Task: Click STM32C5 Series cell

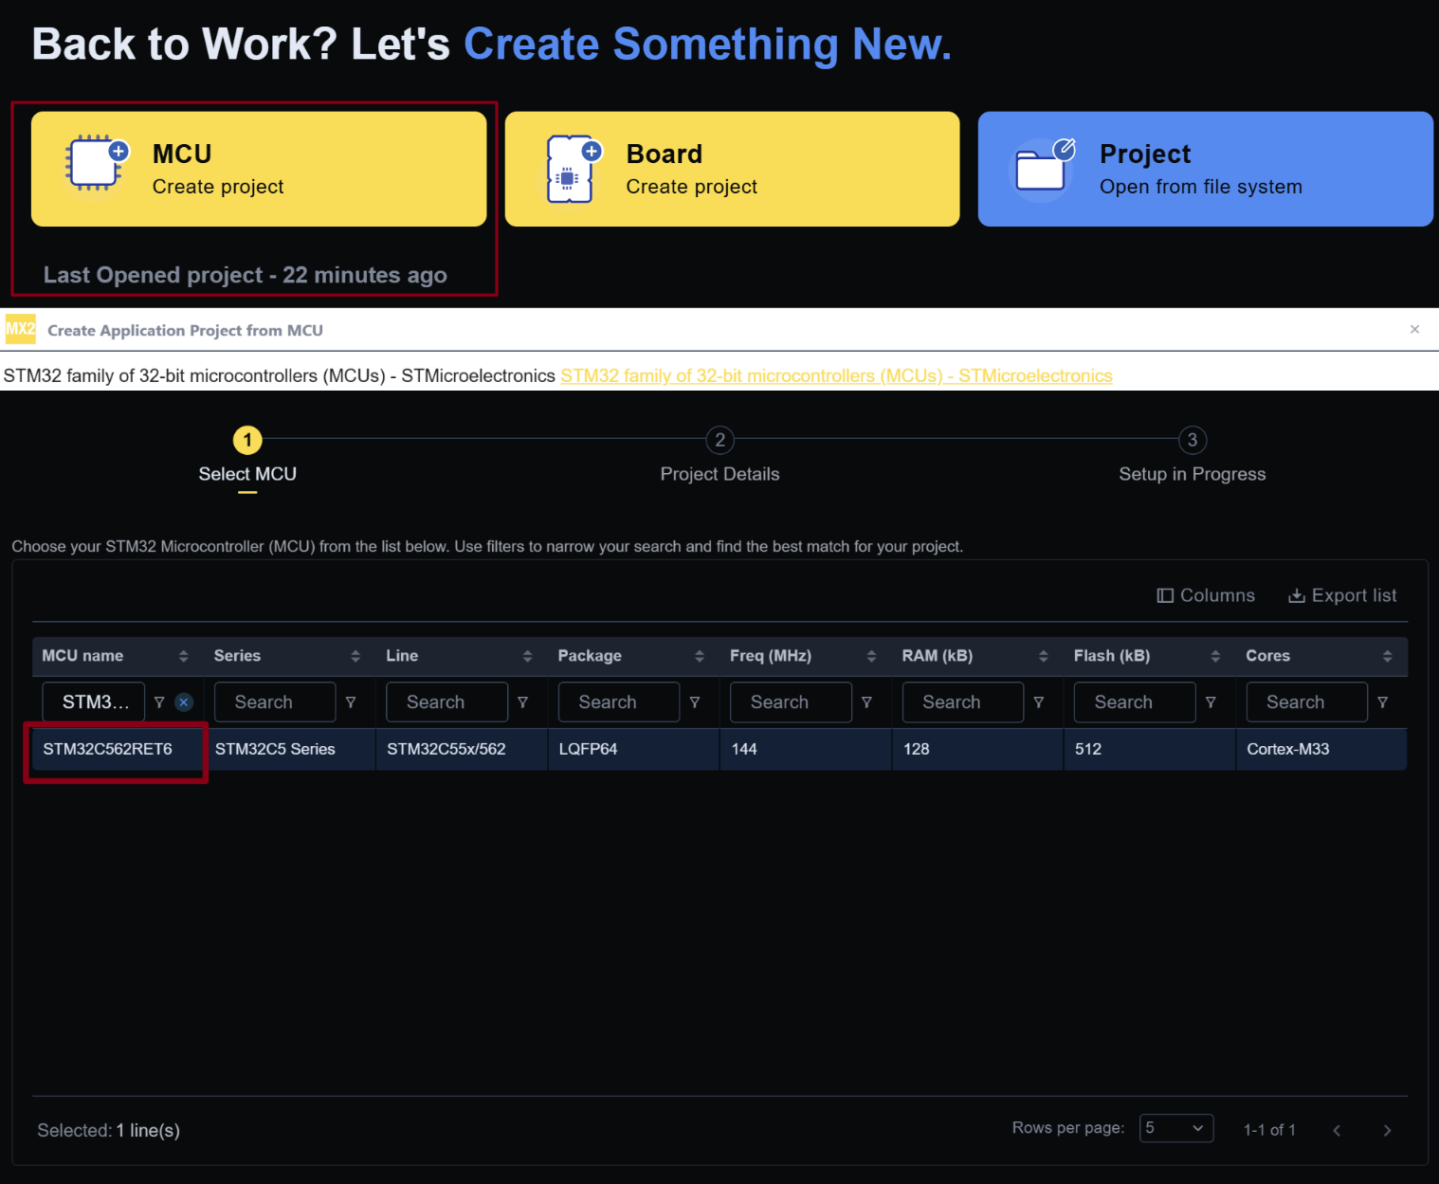Action: point(290,749)
